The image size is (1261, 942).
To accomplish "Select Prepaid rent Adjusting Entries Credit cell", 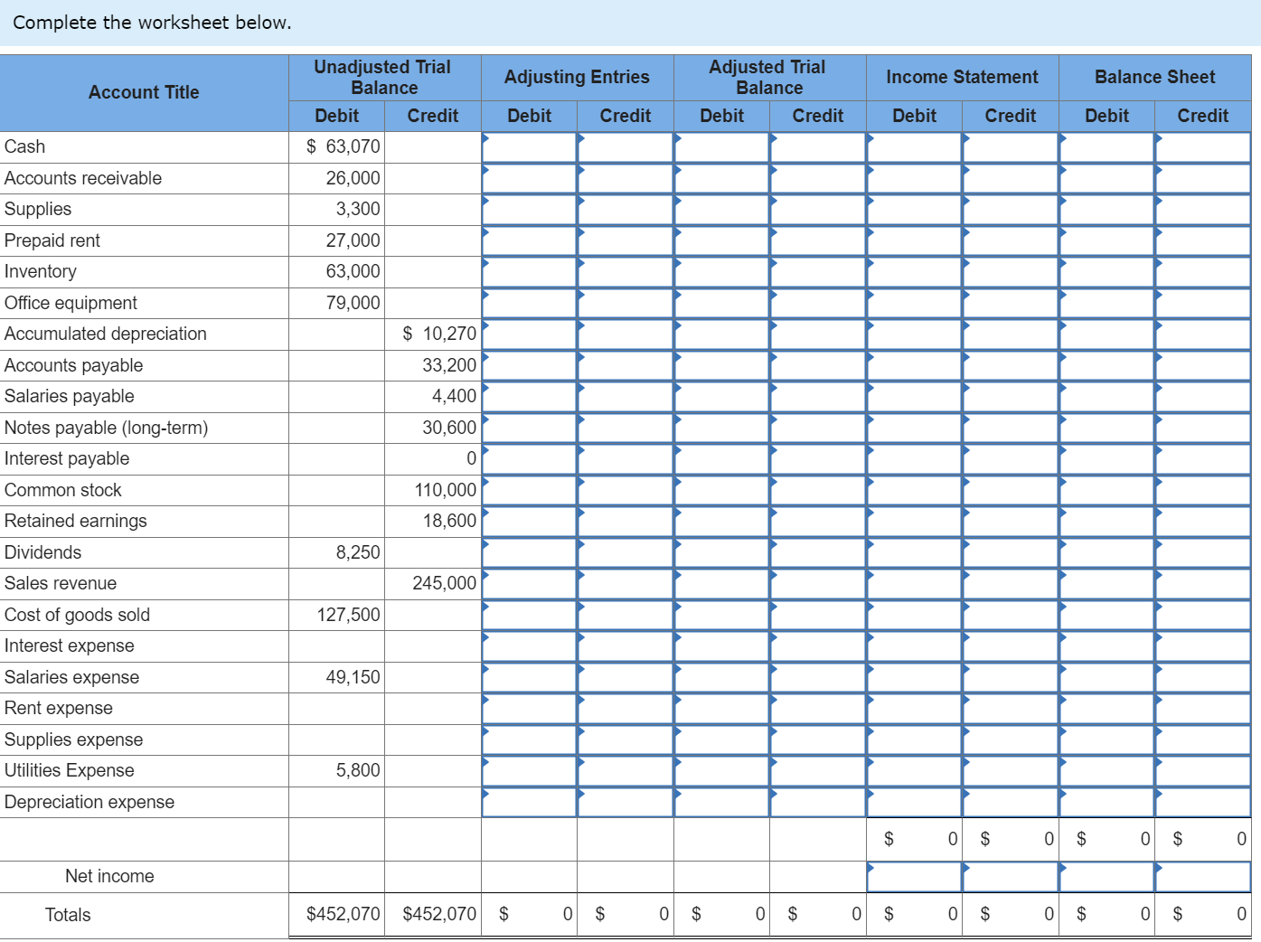I will tap(626, 240).
